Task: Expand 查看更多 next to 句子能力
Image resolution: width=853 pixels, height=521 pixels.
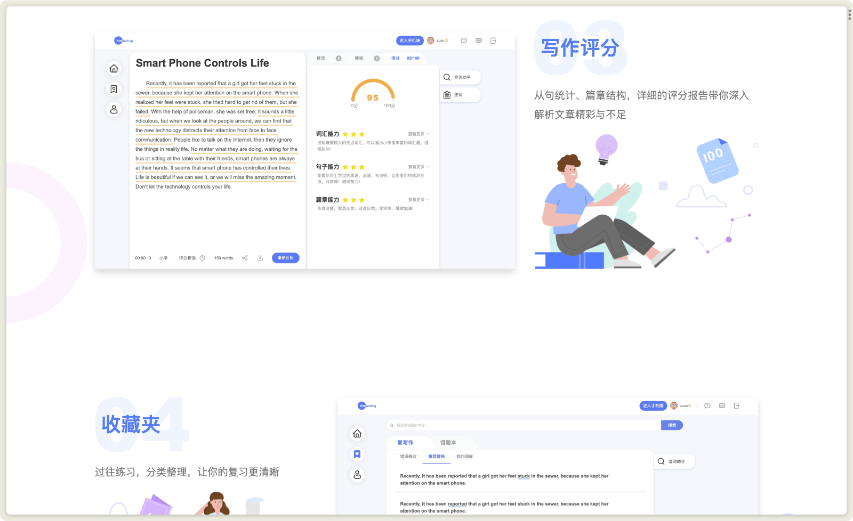Action: pyautogui.click(x=419, y=167)
